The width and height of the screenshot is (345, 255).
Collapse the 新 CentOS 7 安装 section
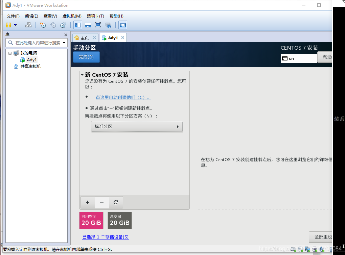(82, 75)
